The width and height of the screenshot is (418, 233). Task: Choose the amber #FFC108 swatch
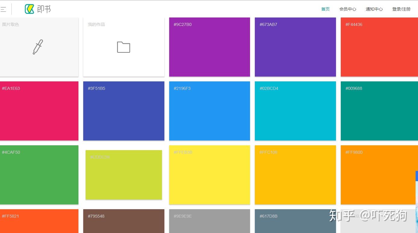tap(295, 175)
